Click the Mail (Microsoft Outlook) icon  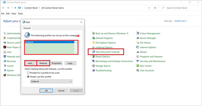click(93, 52)
